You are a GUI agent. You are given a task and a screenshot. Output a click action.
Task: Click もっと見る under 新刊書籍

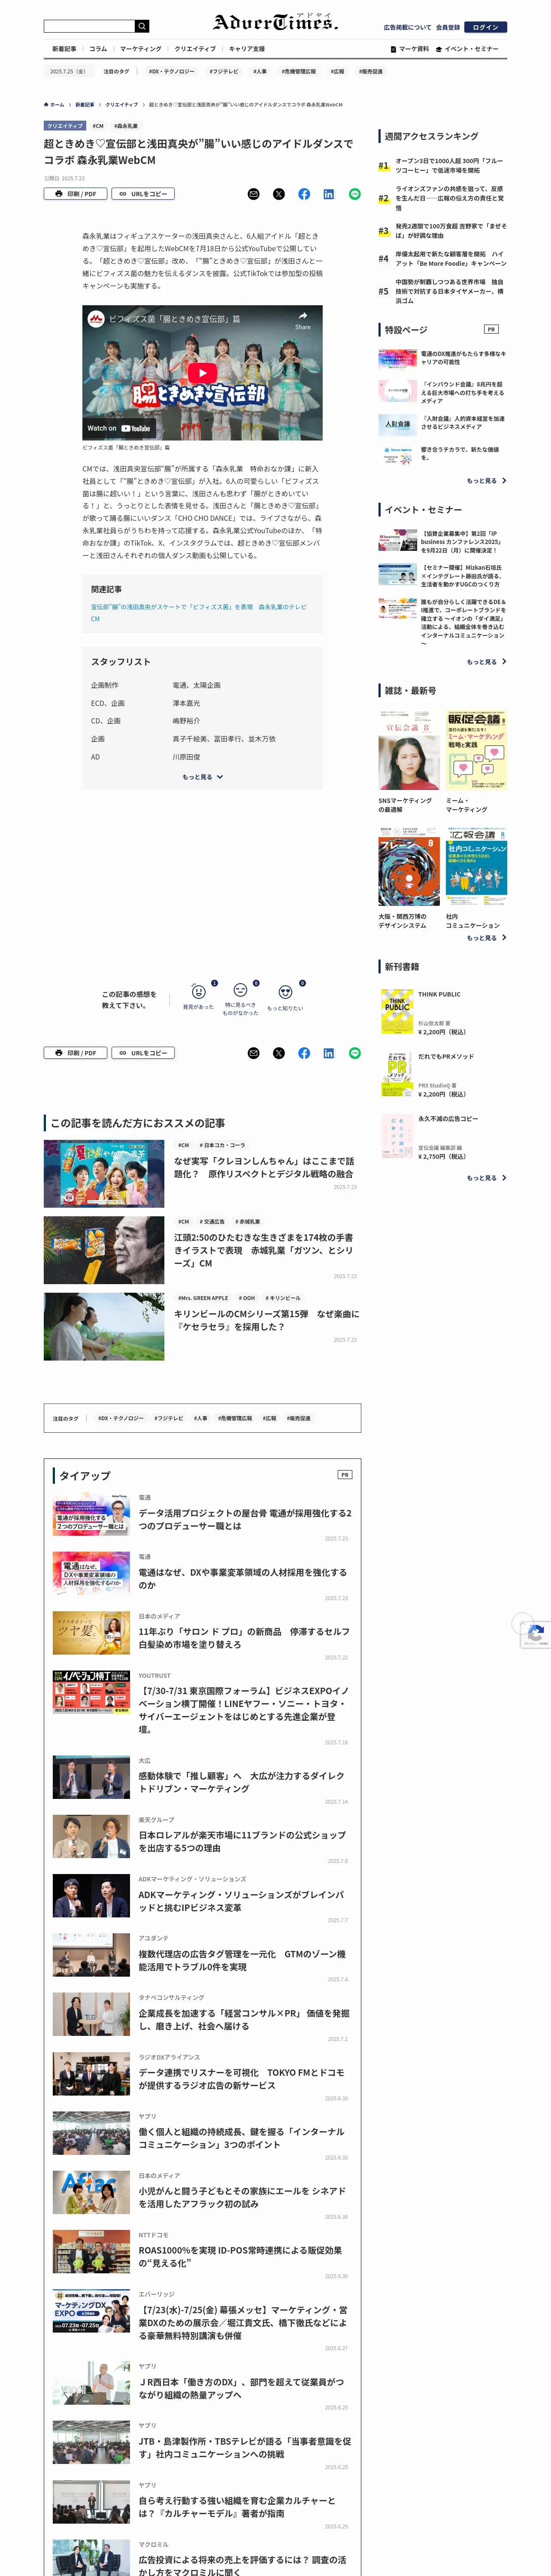[x=487, y=1178]
